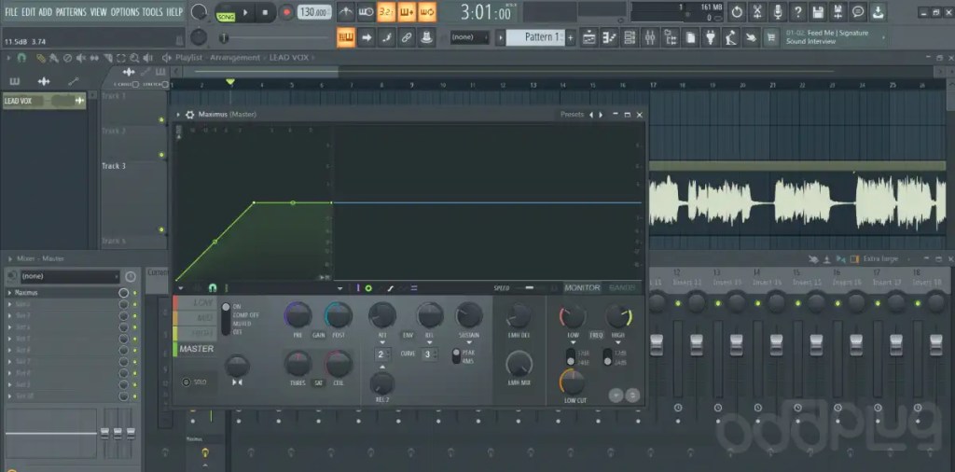Click the undo history icon
The image size is (955, 472).
[x=737, y=11]
